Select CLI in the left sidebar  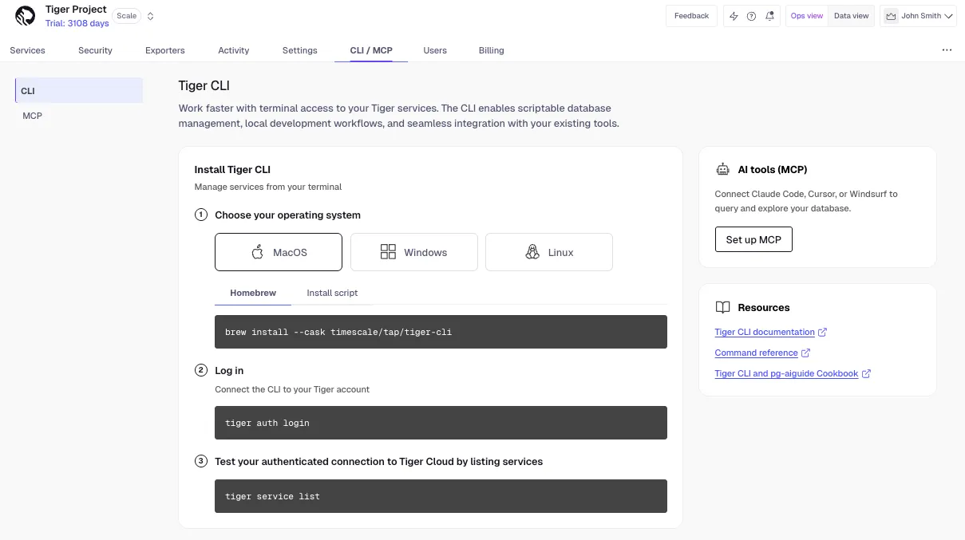pyautogui.click(x=79, y=91)
